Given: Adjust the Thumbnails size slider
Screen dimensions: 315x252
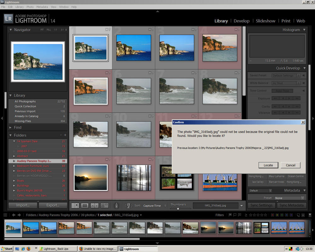Looking at the screenshot, I should (x=178, y=209).
